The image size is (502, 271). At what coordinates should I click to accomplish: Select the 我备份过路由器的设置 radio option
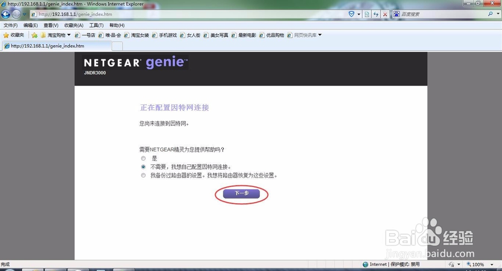tap(143, 175)
